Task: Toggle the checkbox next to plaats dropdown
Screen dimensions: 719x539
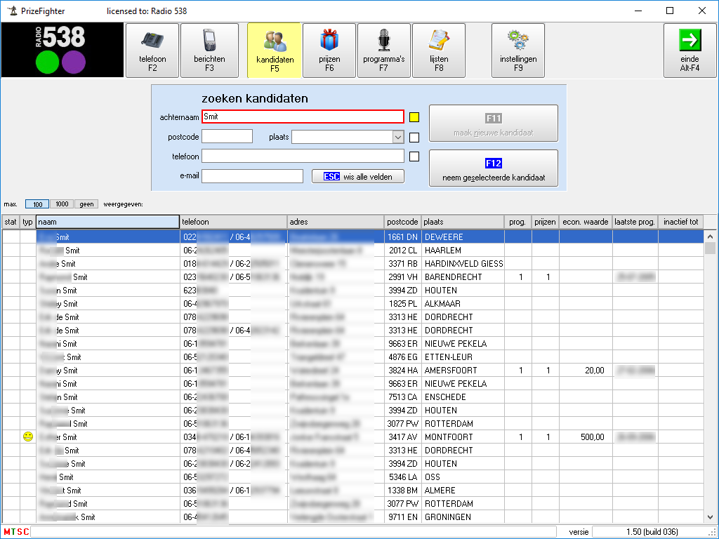Action: [x=414, y=138]
